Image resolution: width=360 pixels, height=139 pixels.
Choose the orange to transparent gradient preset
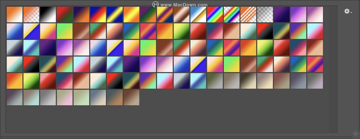point(31,15)
